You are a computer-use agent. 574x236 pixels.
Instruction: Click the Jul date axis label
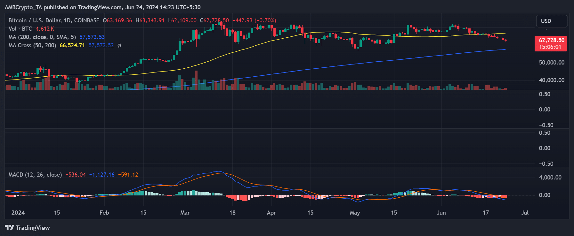click(x=525, y=213)
